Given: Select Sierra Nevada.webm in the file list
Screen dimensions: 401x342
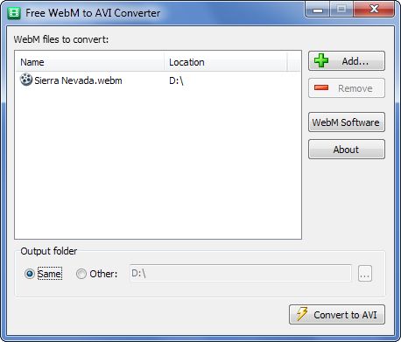Looking at the screenshot, I should click(78, 80).
